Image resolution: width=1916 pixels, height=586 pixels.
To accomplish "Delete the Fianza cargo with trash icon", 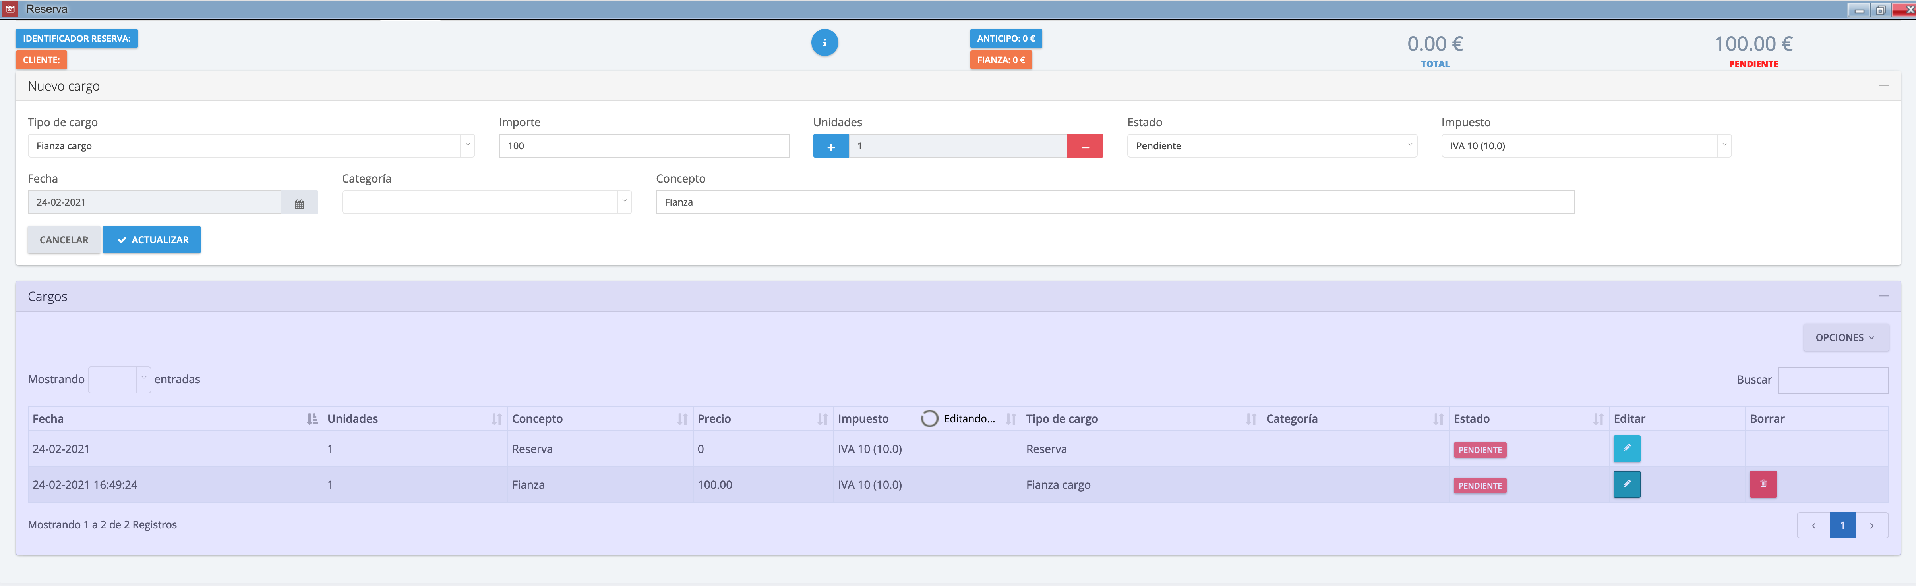I will tap(1763, 484).
